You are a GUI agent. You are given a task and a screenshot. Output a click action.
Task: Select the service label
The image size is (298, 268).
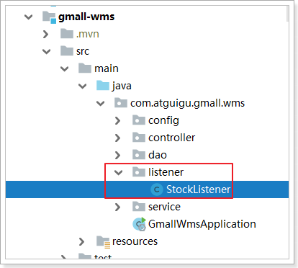click(164, 207)
